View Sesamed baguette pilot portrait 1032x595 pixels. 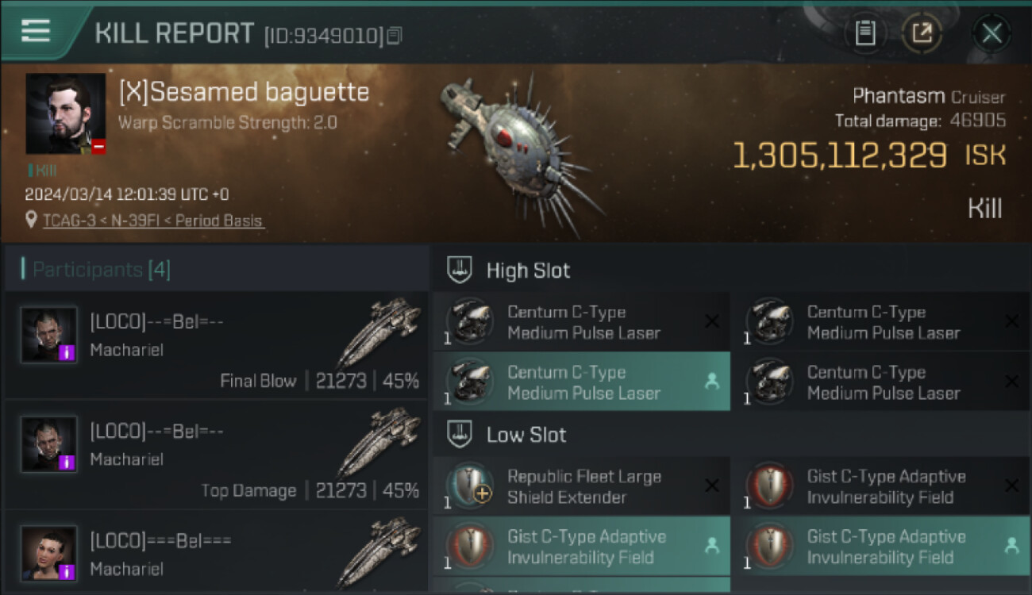point(65,113)
